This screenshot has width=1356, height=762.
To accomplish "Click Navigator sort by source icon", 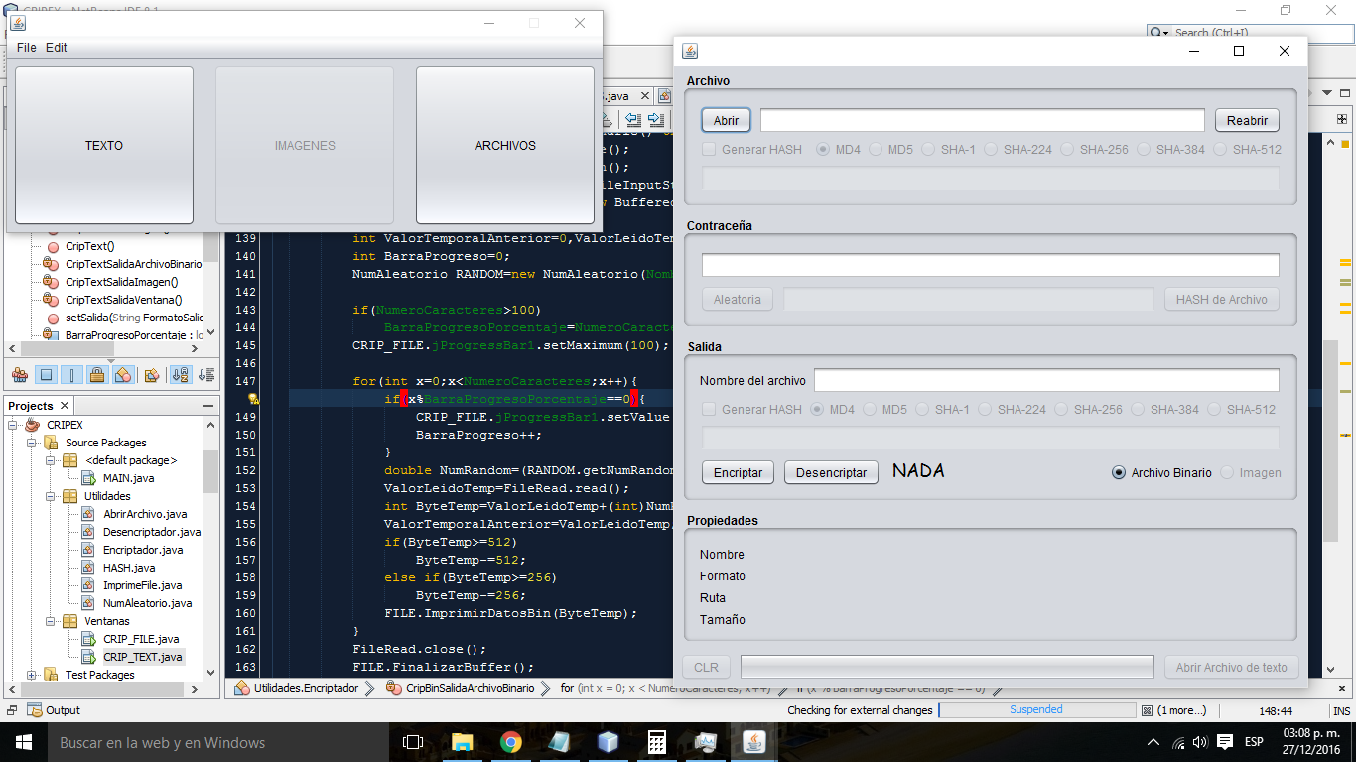I will tap(205, 375).
